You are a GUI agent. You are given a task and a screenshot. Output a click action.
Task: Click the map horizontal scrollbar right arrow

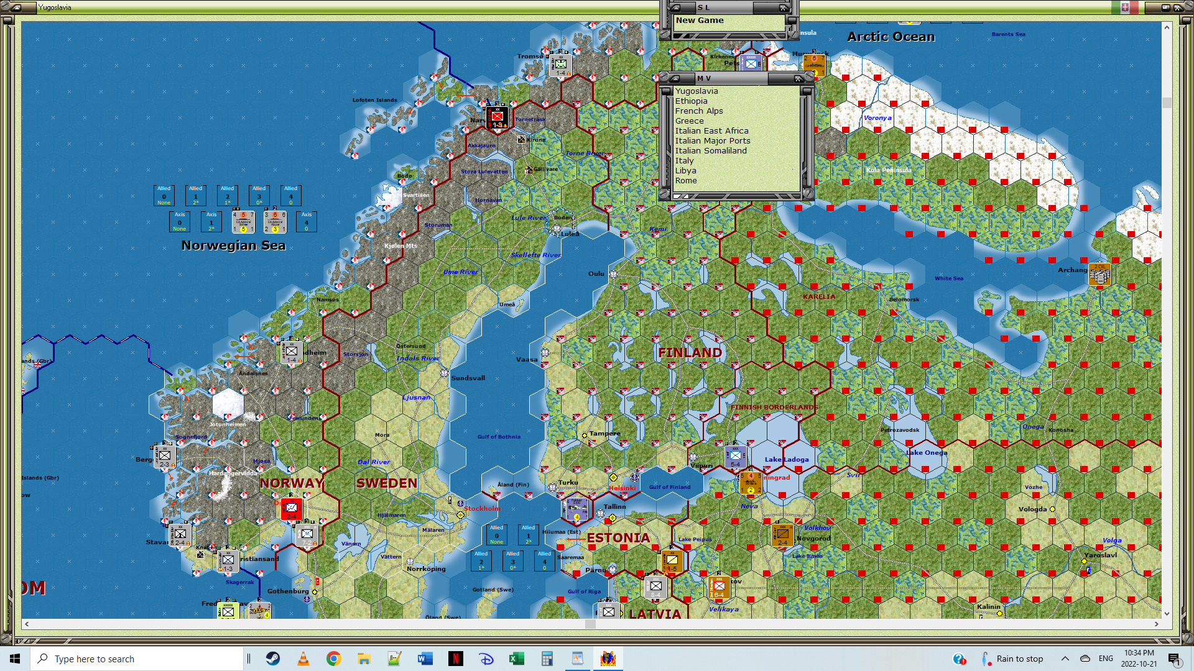(1157, 624)
